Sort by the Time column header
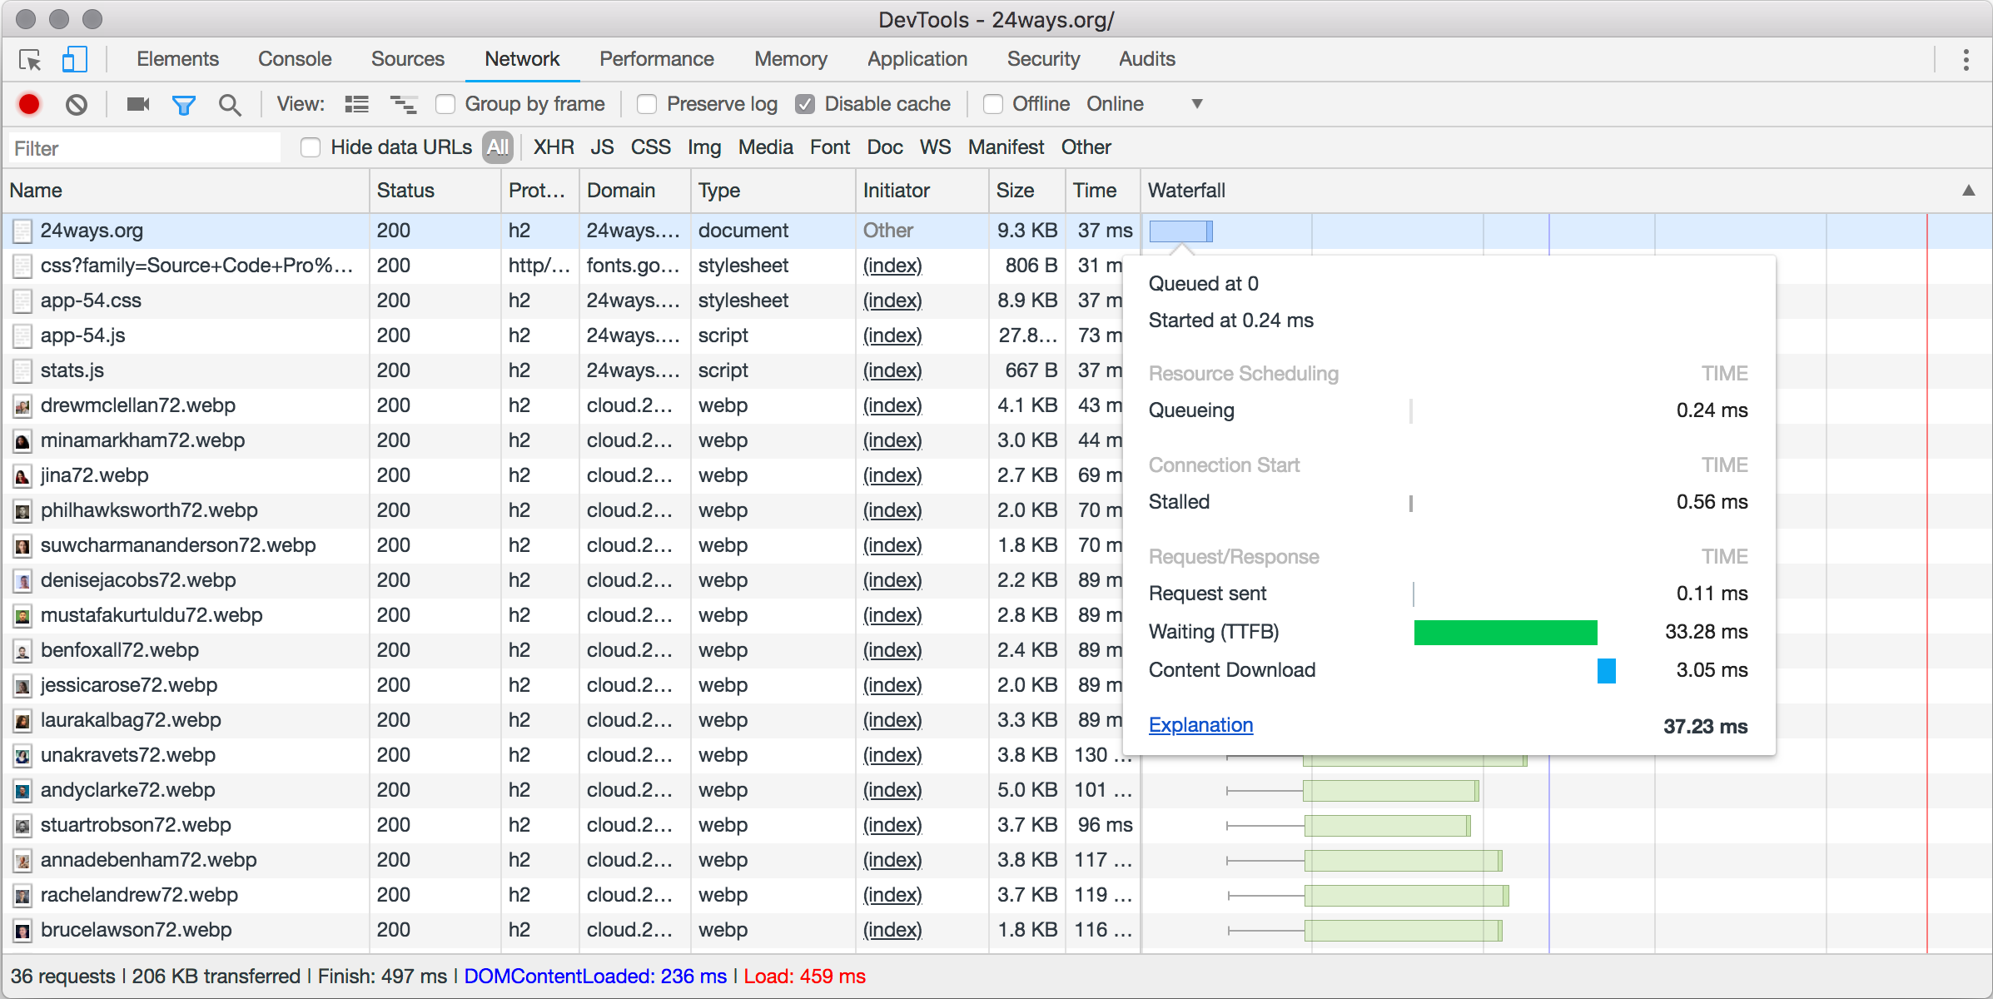This screenshot has width=1993, height=999. coord(1103,191)
